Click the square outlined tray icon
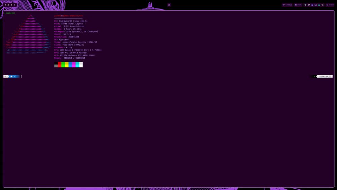Viewport: 337px width, 190px height. [x=315, y=5]
